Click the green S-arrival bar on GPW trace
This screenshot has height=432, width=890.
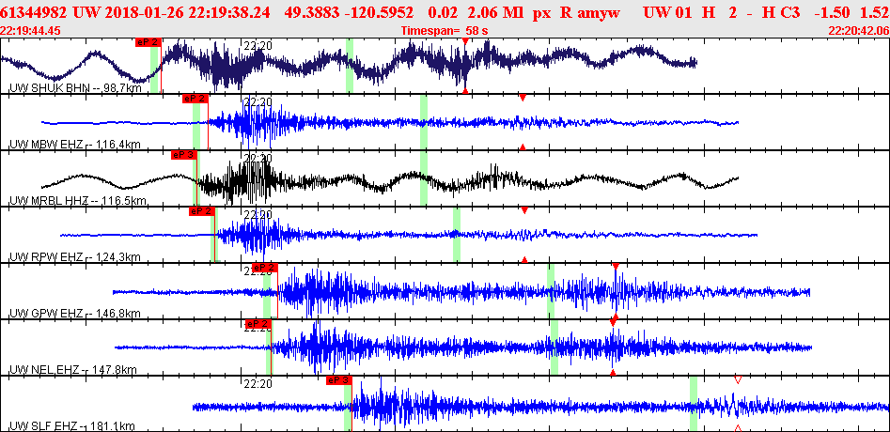(x=551, y=290)
